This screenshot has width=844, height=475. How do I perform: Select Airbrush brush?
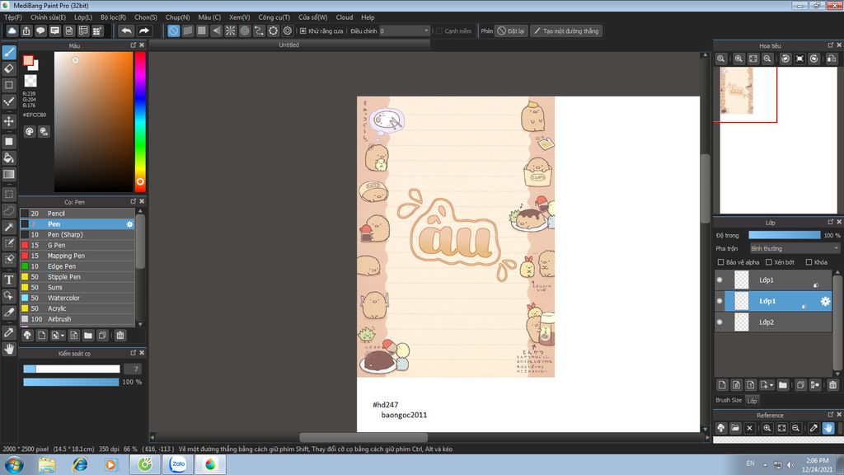(x=77, y=319)
